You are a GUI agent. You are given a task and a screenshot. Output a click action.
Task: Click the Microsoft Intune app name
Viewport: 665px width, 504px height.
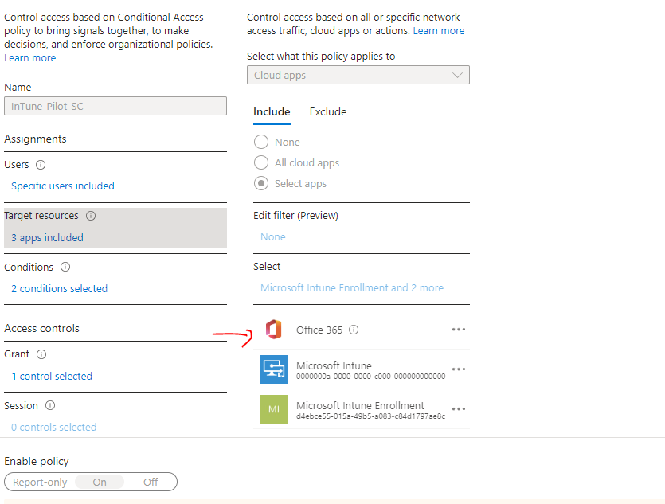tap(334, 365)
